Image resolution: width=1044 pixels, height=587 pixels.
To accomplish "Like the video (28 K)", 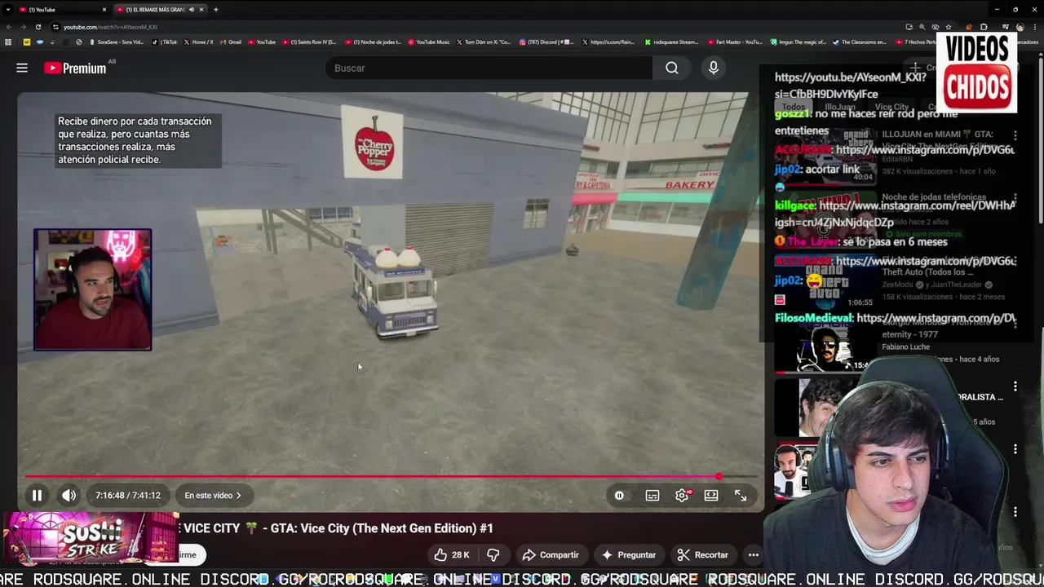I will click(452, 554).
